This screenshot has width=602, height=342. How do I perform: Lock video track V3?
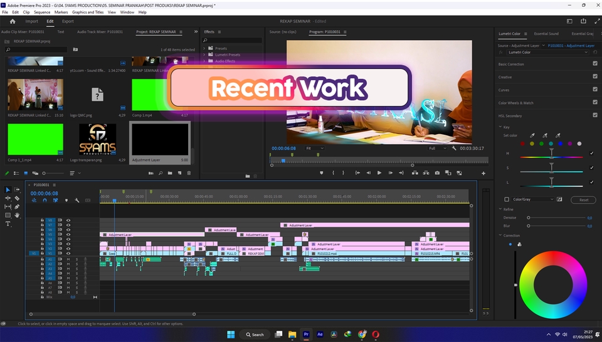tap(42, 244)
